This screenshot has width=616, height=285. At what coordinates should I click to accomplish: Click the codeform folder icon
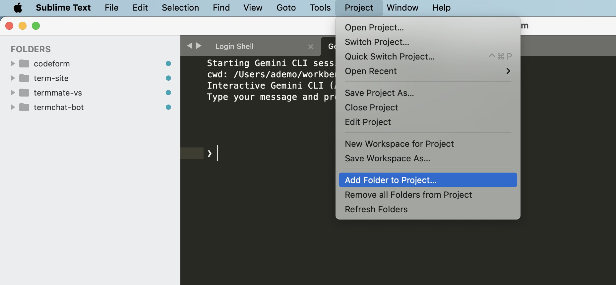[24, 63]
